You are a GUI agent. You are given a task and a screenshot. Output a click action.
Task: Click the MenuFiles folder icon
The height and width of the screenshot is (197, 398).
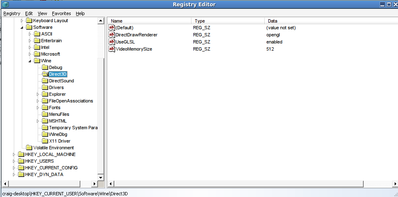pos(45,114)
